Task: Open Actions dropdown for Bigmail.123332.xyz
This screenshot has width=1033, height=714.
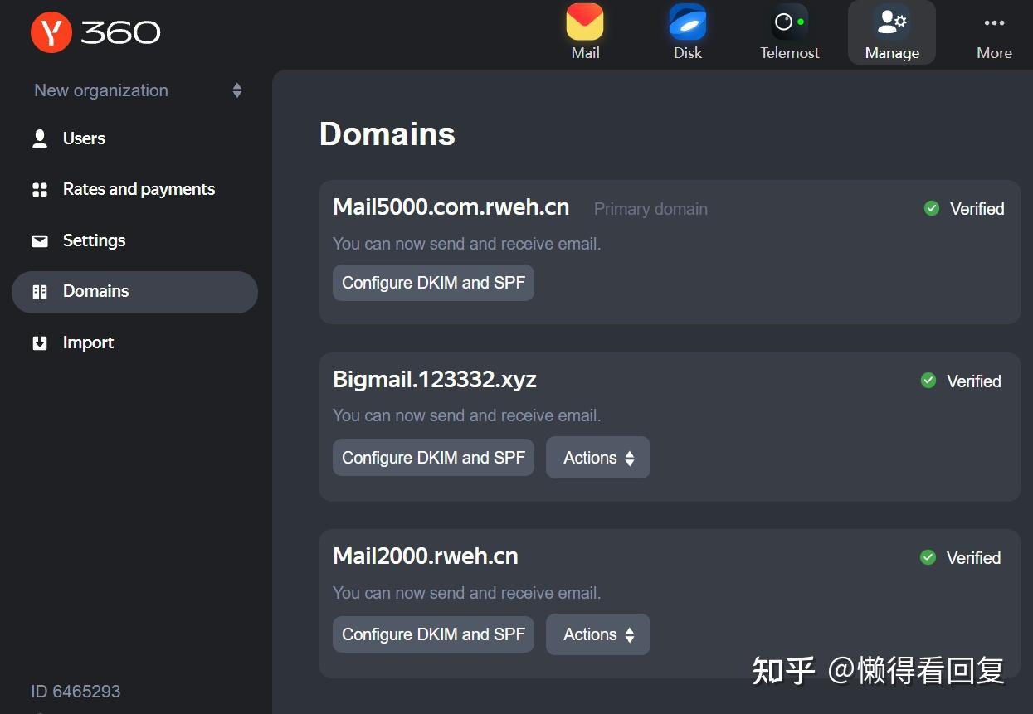Action: (597, 457)
